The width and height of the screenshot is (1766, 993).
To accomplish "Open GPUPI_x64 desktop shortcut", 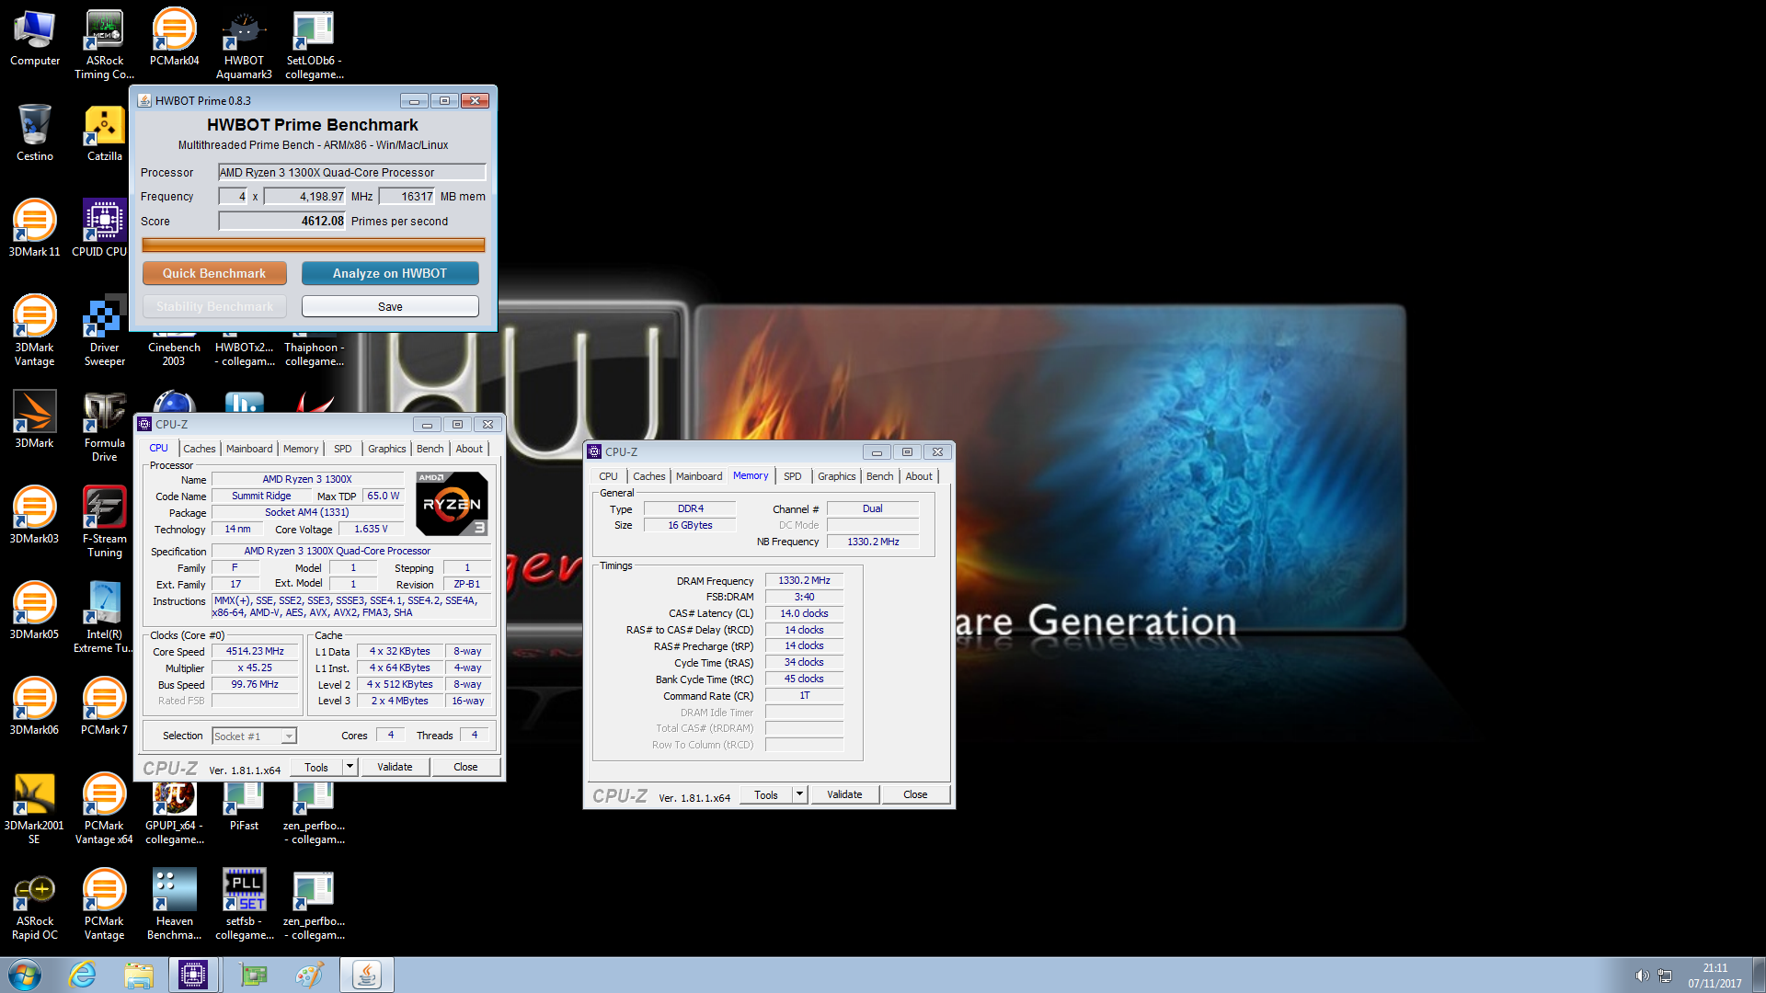I will (x=174, y=813).
